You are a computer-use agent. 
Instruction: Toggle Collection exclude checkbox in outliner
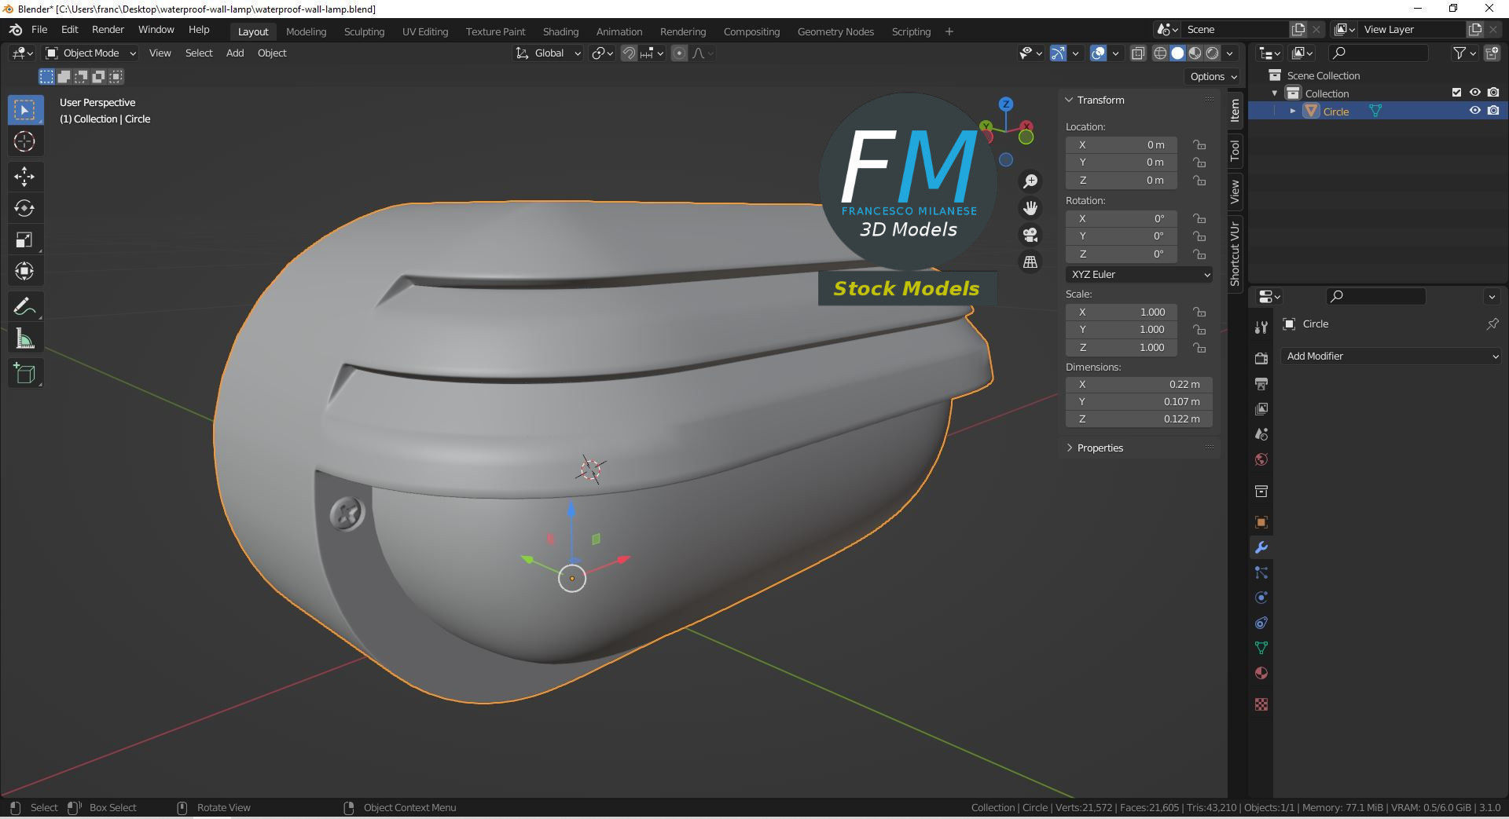1456,93
